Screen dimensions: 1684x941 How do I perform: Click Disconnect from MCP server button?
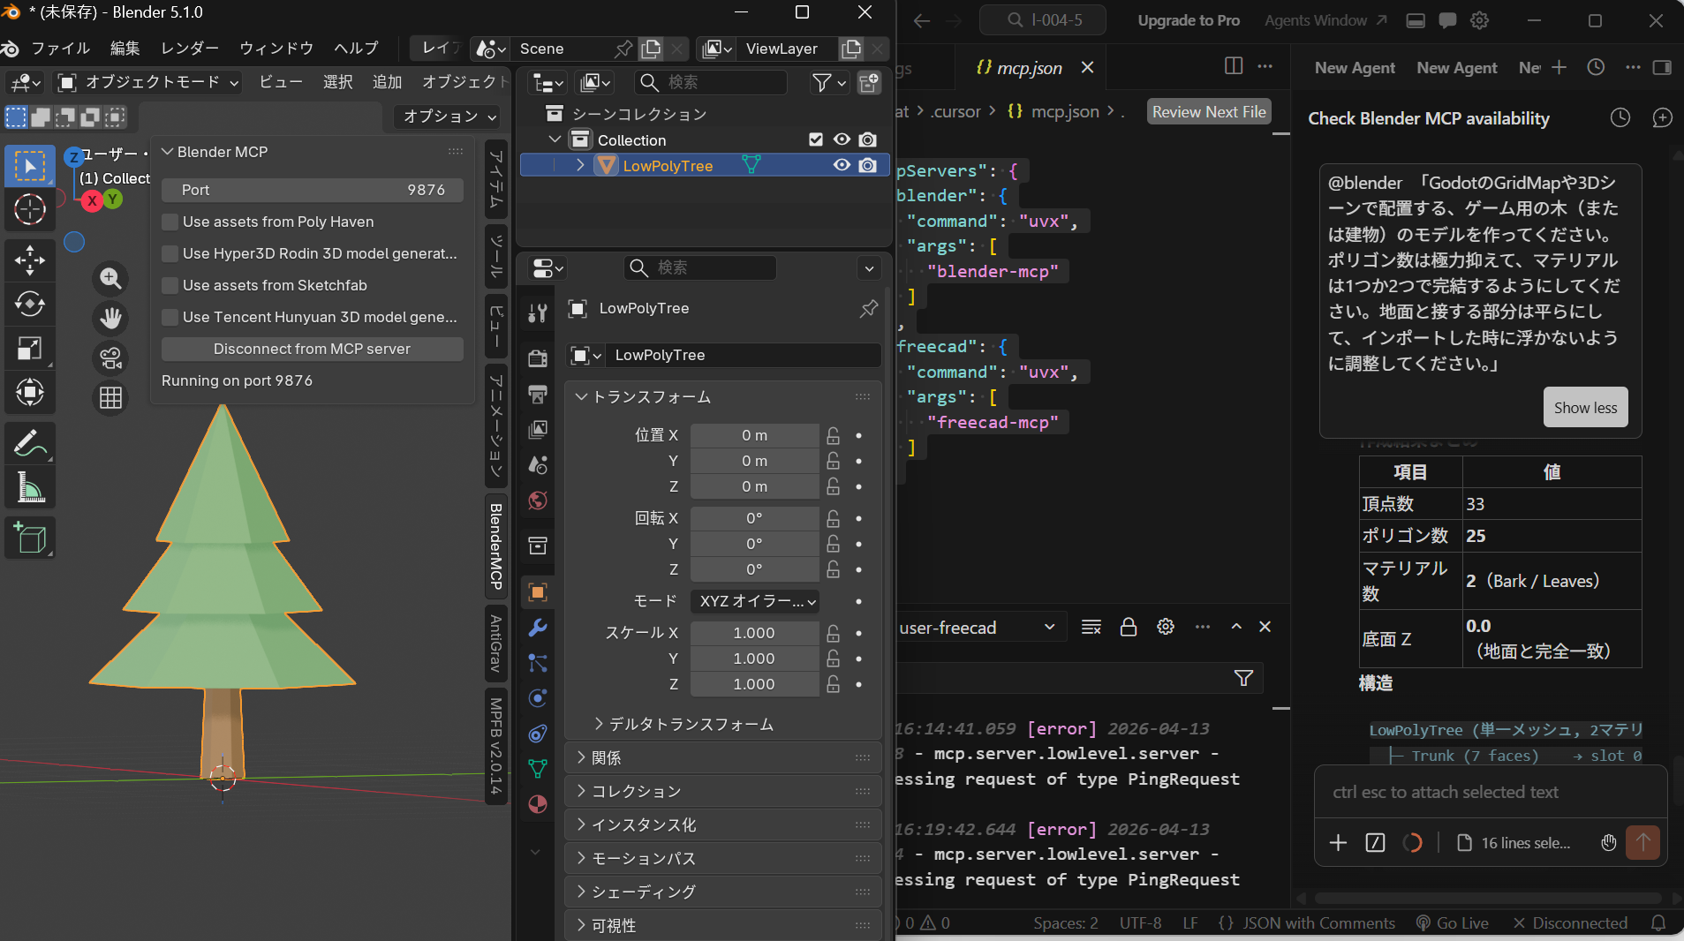click(x=312, y=350)
